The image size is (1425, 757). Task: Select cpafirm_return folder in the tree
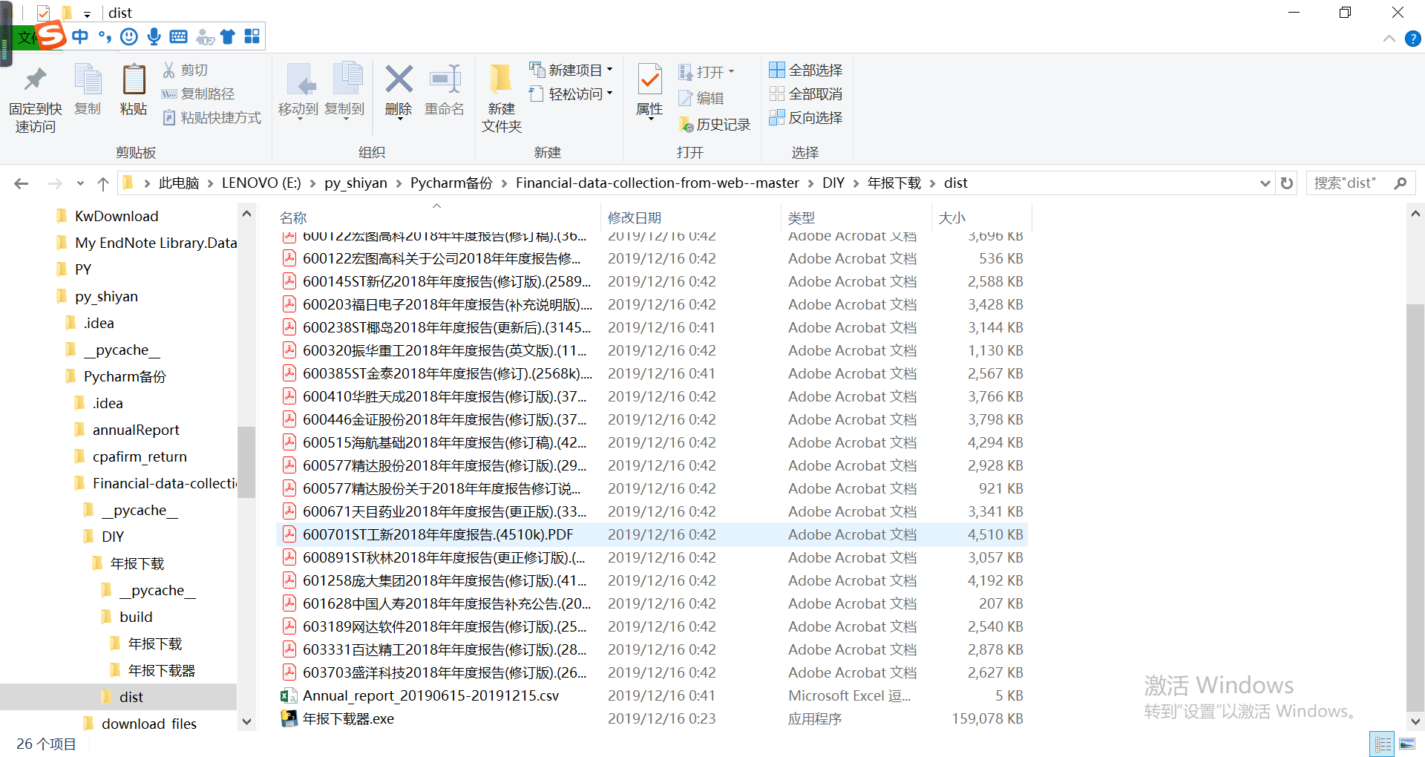tap(140, 456)
